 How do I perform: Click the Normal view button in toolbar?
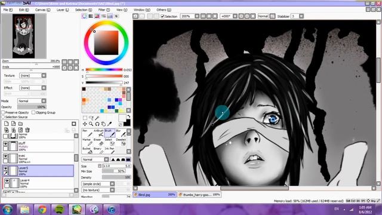(x=263, y=16)
